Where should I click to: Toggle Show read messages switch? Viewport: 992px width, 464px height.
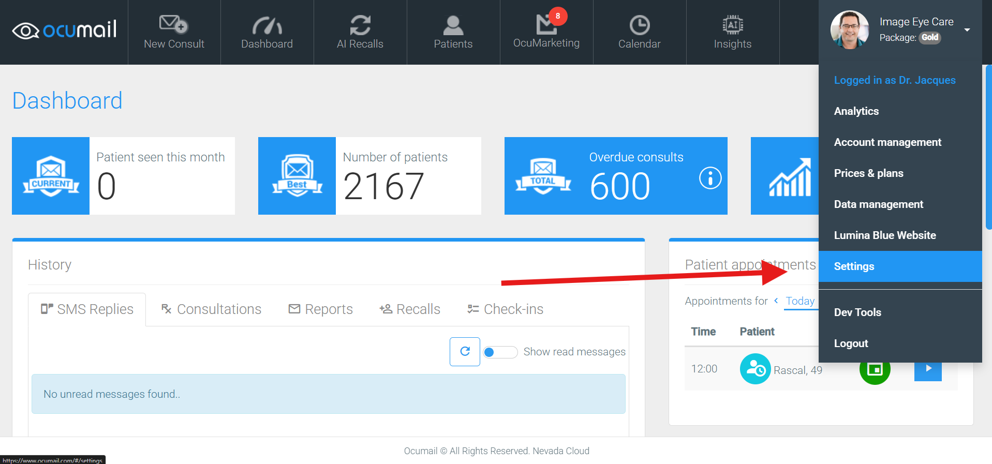pos(500,352)
